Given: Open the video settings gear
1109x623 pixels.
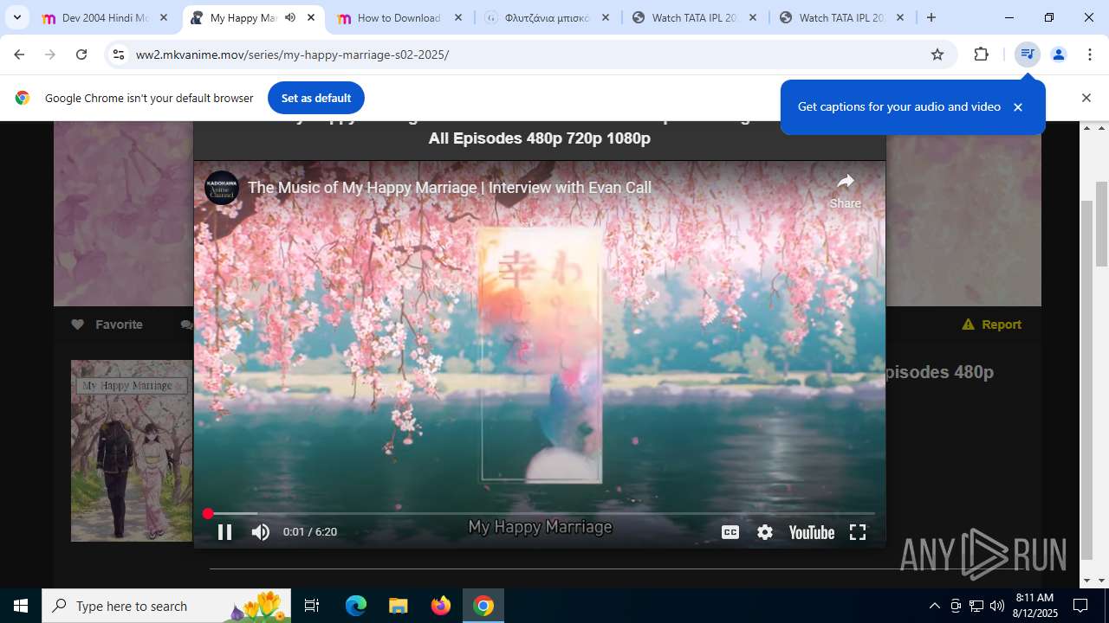Looking at the screenshot, I should (x=764, y=532).
